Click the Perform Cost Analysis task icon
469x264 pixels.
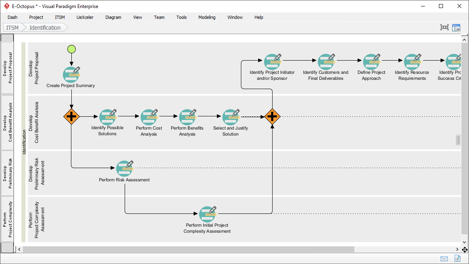[149, 117]
